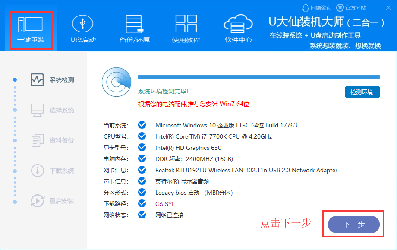
Task: Select the 选择系统 step icon
Action: 37,110
